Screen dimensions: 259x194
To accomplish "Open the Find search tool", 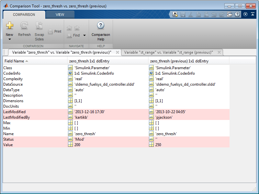I will coord(73,35).
